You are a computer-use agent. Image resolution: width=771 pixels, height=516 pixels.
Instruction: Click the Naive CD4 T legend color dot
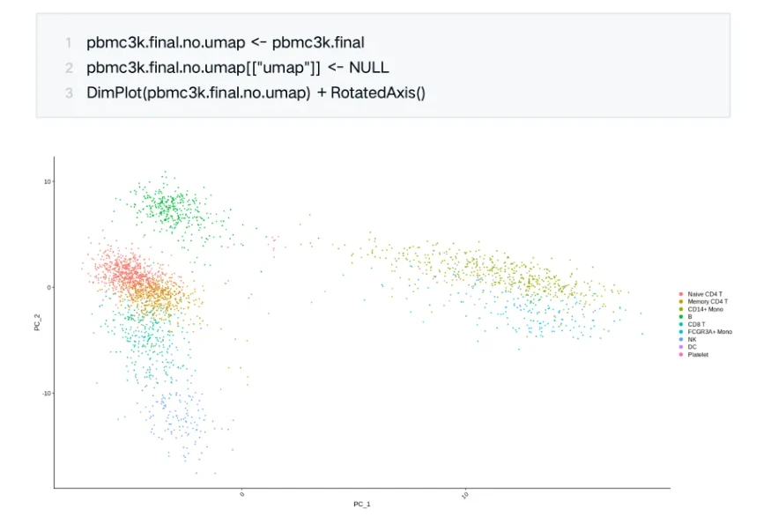coord(681,293)
